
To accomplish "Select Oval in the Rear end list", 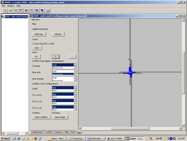I will (63, 71).
